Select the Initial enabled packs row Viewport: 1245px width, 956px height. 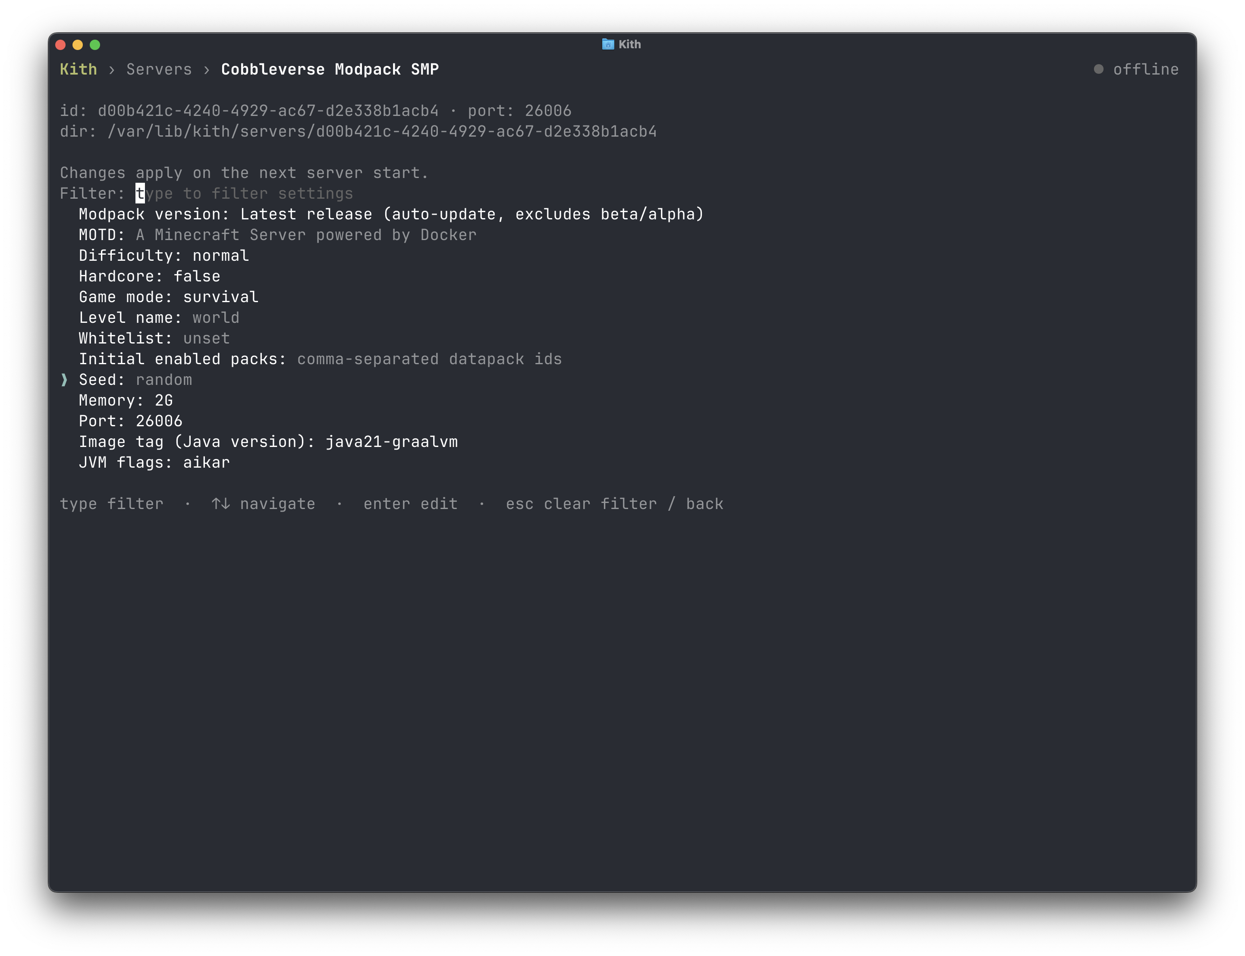point(320,359)
